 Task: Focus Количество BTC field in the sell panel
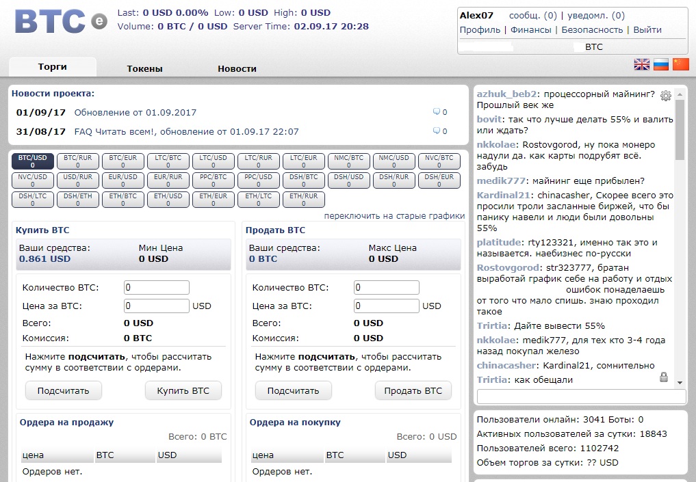tap(387, 287)
